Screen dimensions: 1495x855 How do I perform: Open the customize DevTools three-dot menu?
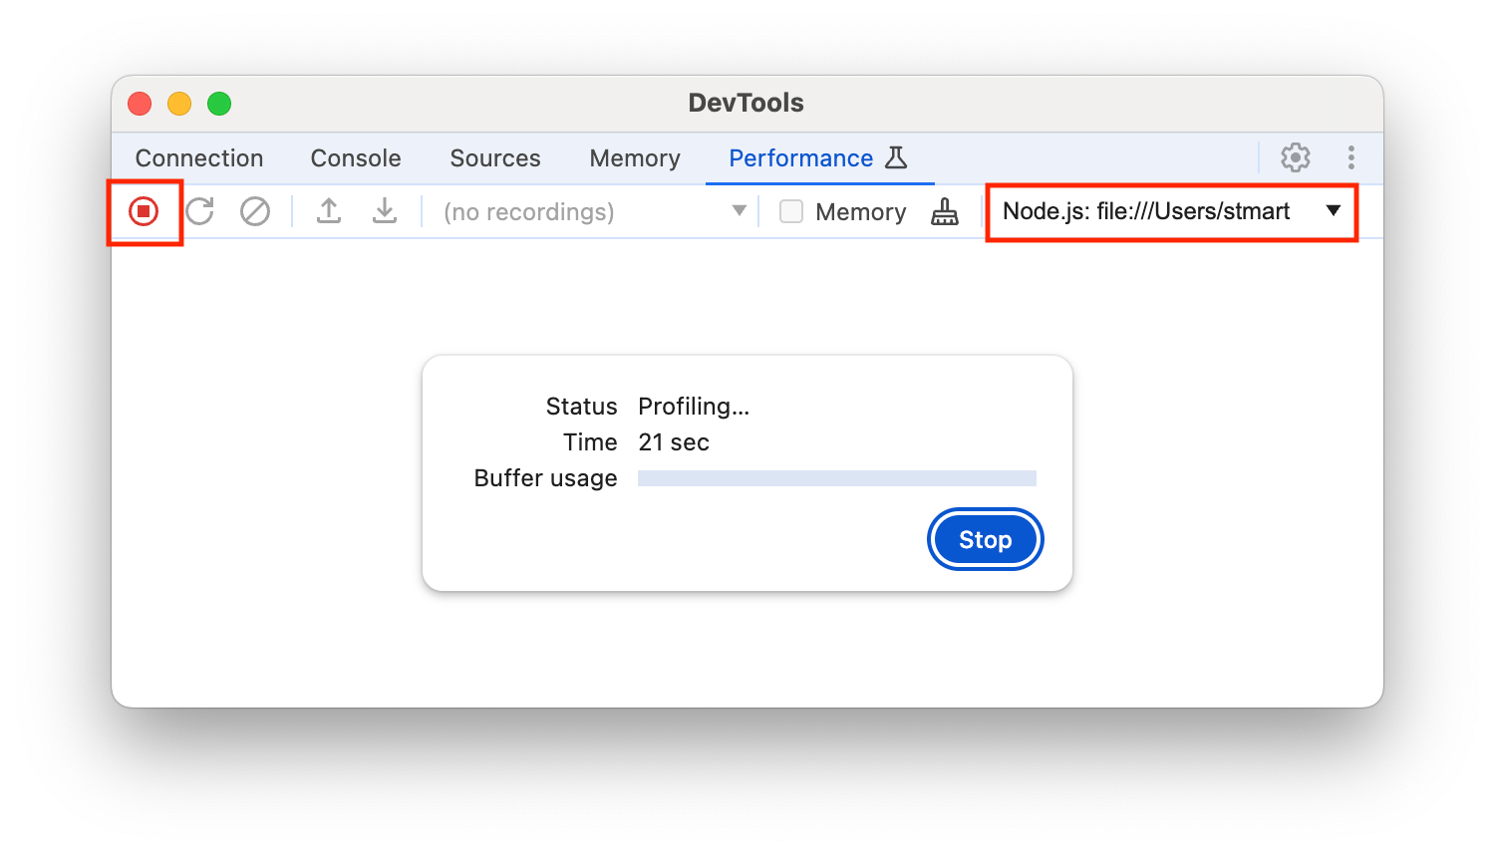[x=1351, y=157]
